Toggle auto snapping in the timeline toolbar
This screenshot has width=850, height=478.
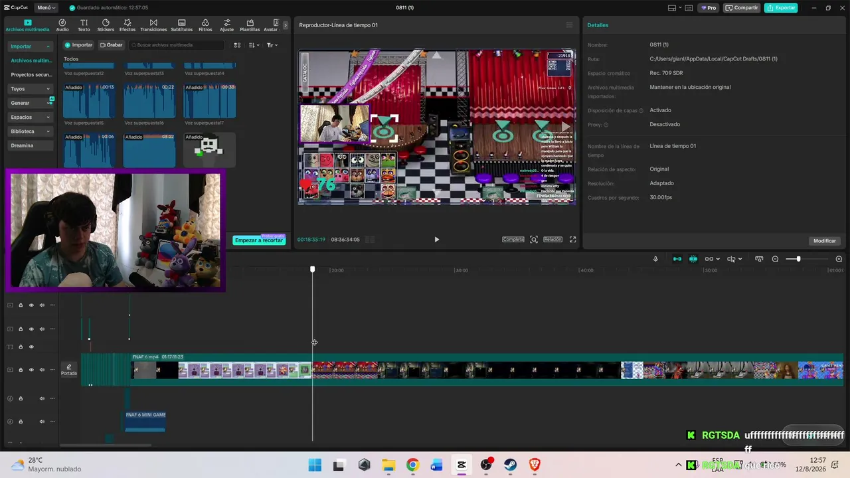click(x=693, y=259)
